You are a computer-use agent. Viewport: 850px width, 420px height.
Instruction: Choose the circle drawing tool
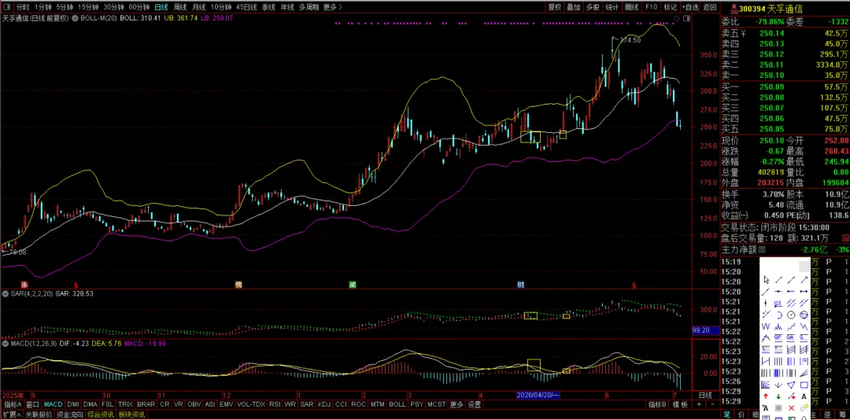791,315
